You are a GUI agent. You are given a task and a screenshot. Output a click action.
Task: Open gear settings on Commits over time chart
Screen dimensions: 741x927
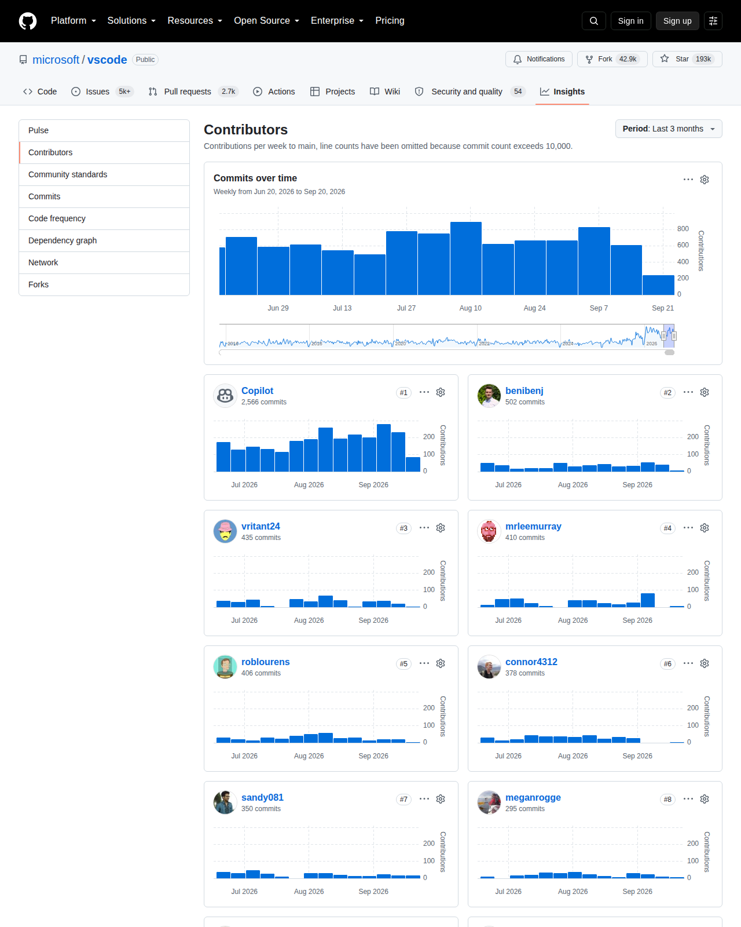pyautogui.click(x=705, y=180)
